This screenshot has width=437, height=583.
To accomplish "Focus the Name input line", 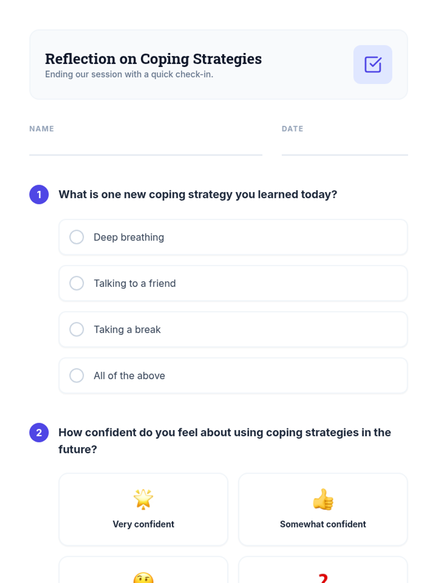I will coord(146,147).
